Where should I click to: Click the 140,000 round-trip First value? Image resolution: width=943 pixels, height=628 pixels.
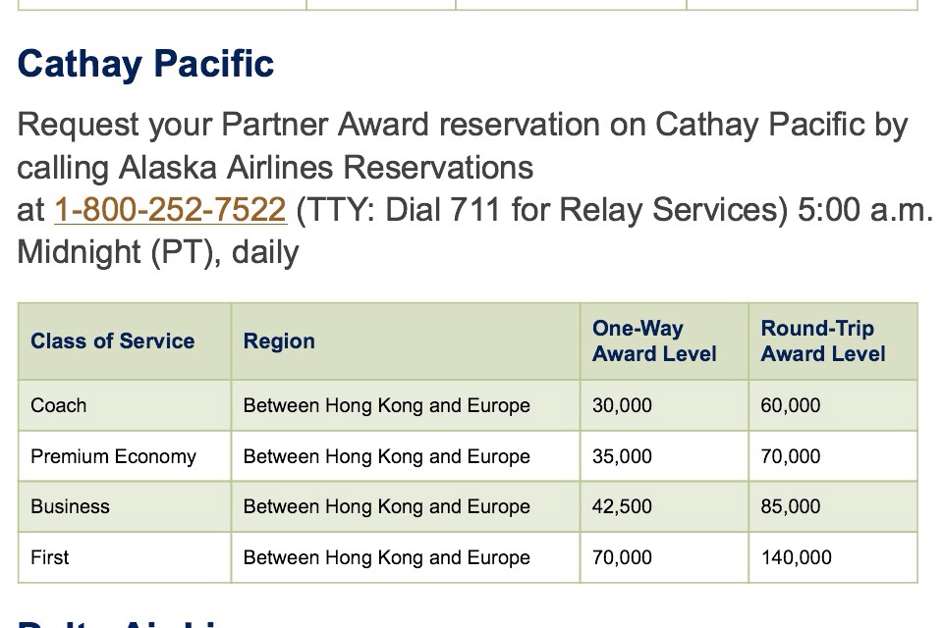click(x=796, y=557)
